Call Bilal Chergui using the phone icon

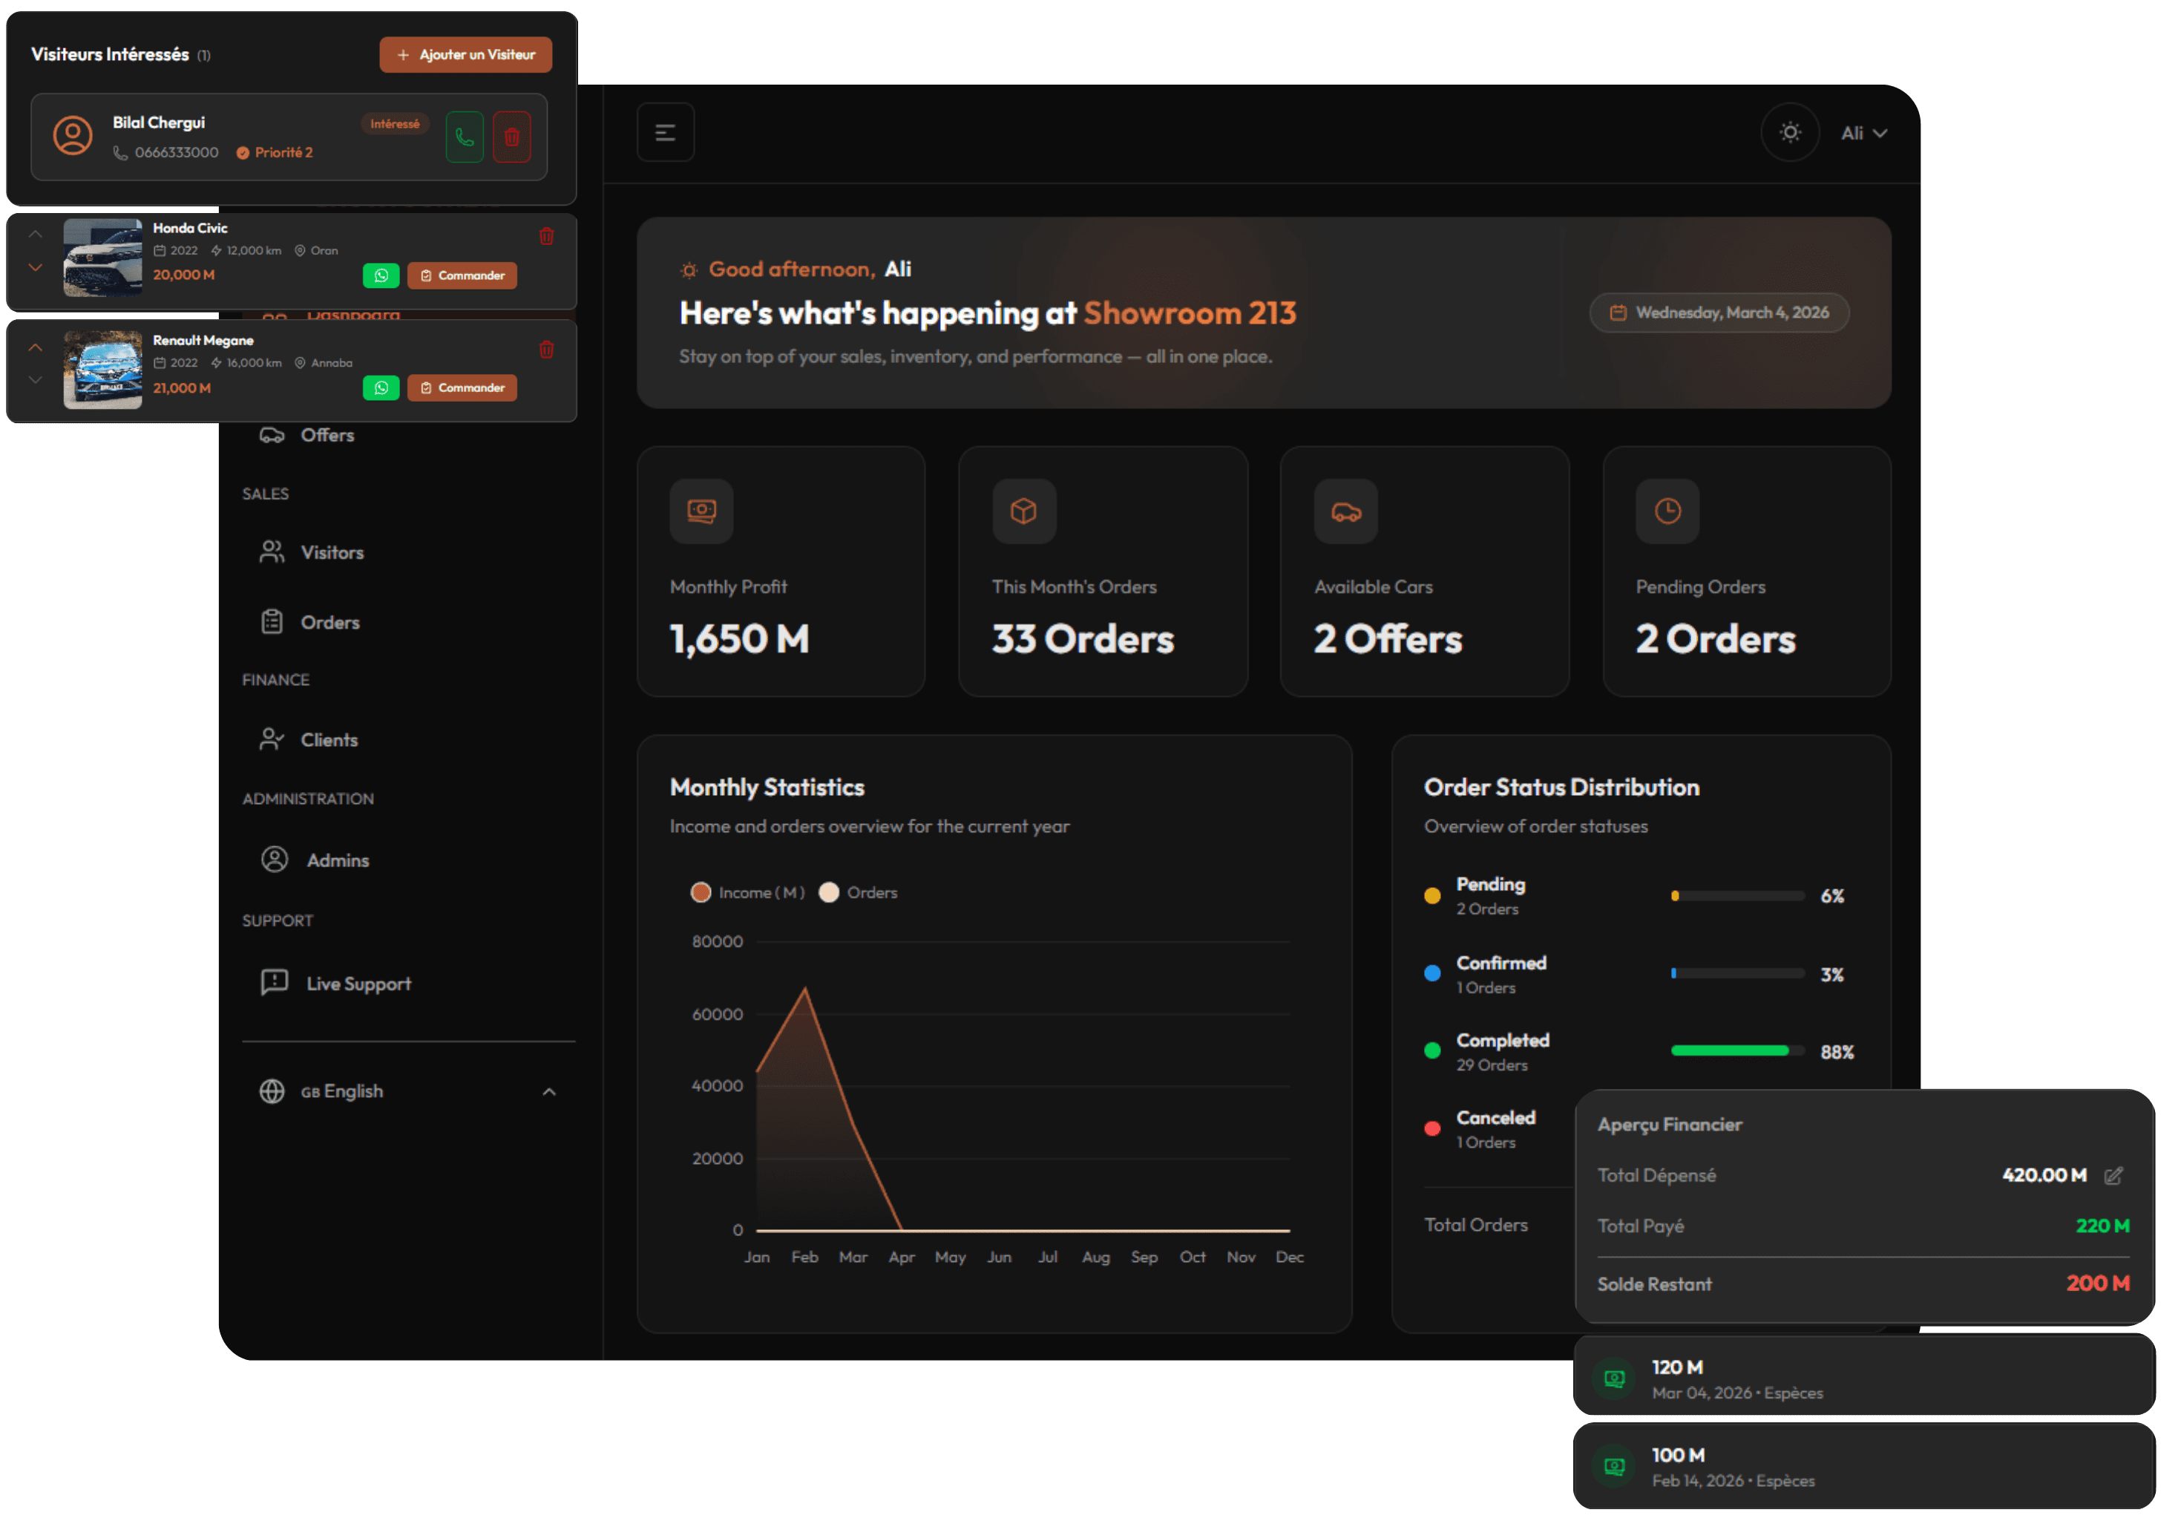pyautogui.click(x=465, y=137)
